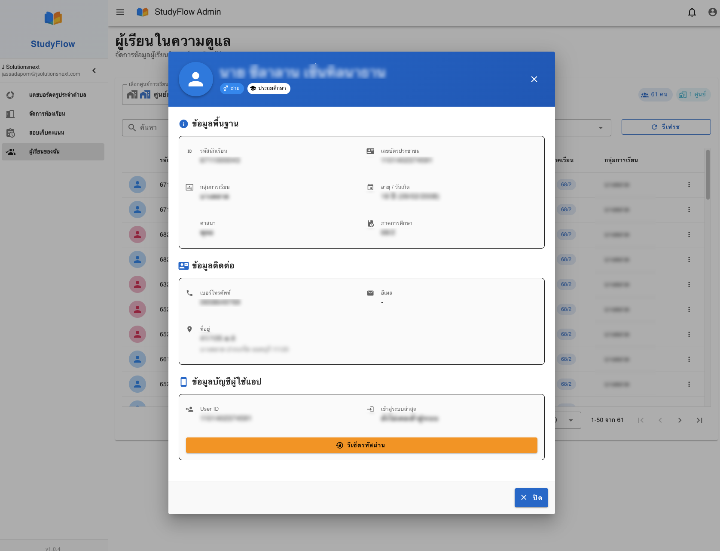This screenshot has height=551, width=720.
Task: Click the 61 คน count chip
Action: (x=655, y=95)
